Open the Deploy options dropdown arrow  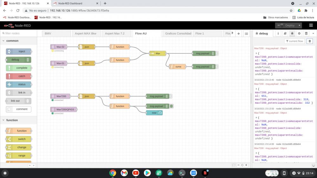300,25
